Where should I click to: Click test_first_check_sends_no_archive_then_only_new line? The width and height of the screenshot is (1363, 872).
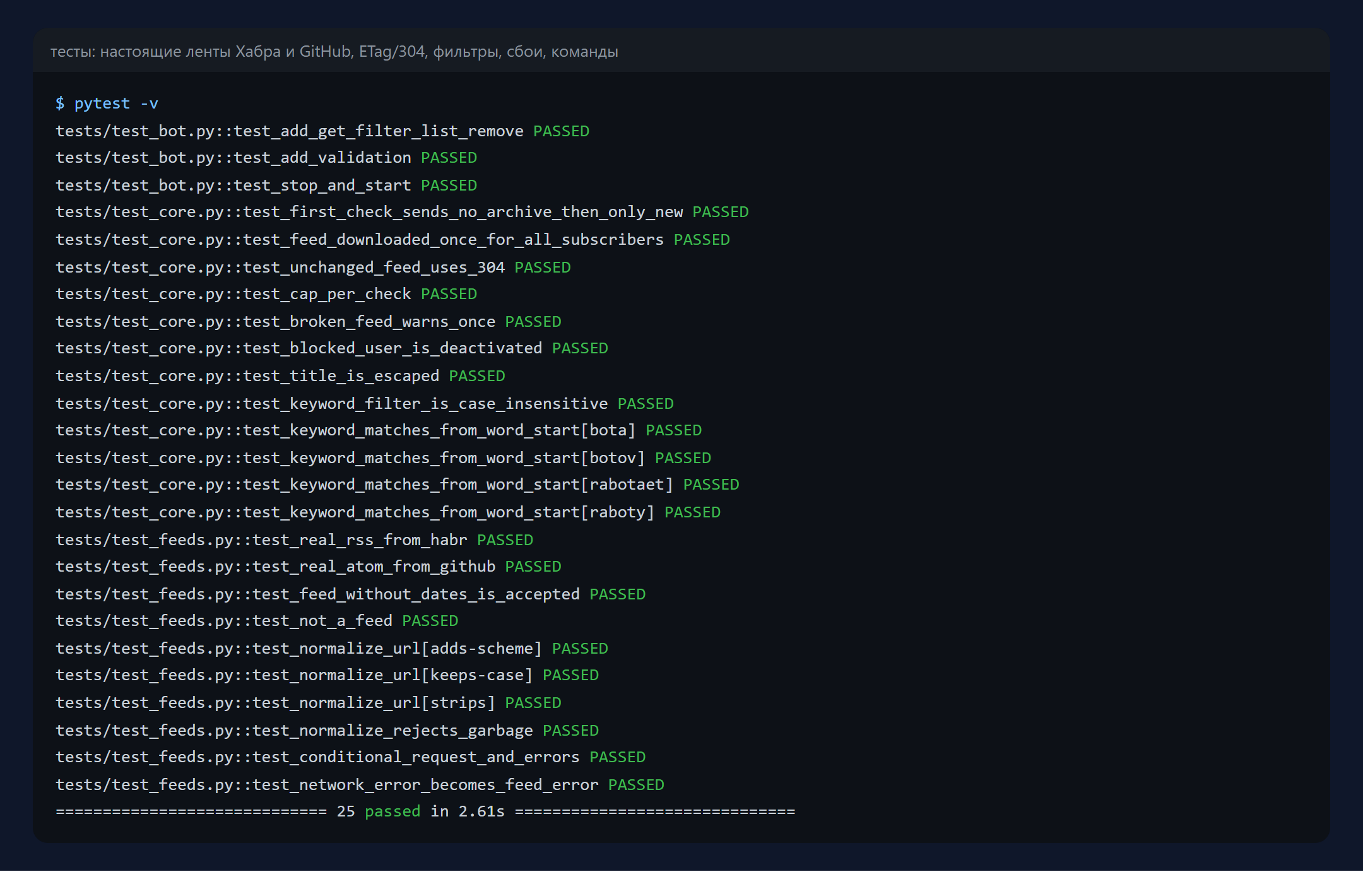[x=402, y=212]
